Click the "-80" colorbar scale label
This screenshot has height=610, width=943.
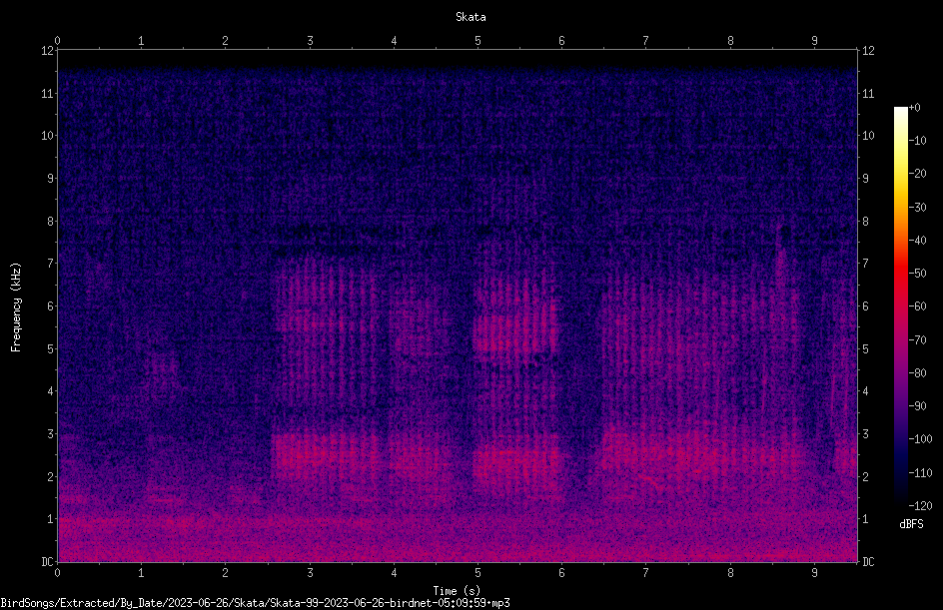point(917,373)
